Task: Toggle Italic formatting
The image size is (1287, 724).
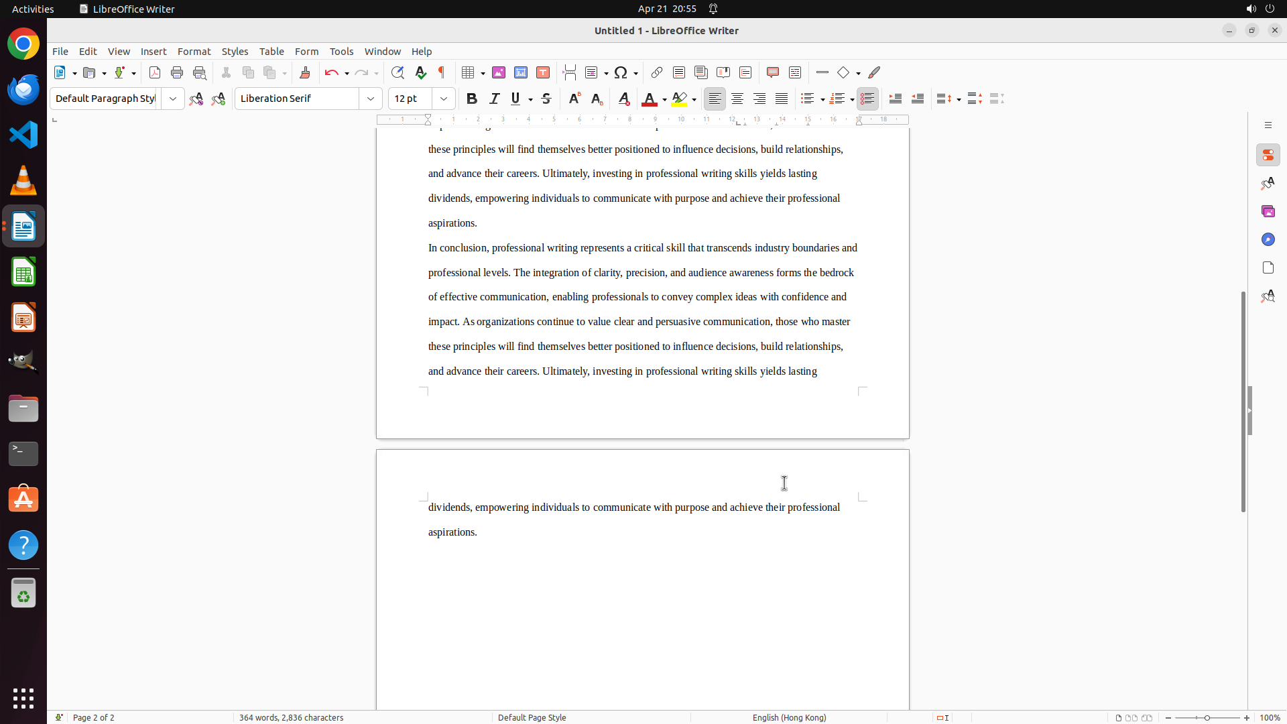Action: click(494, 99)
